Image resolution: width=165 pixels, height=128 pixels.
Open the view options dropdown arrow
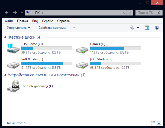click(x=138, y=28)
